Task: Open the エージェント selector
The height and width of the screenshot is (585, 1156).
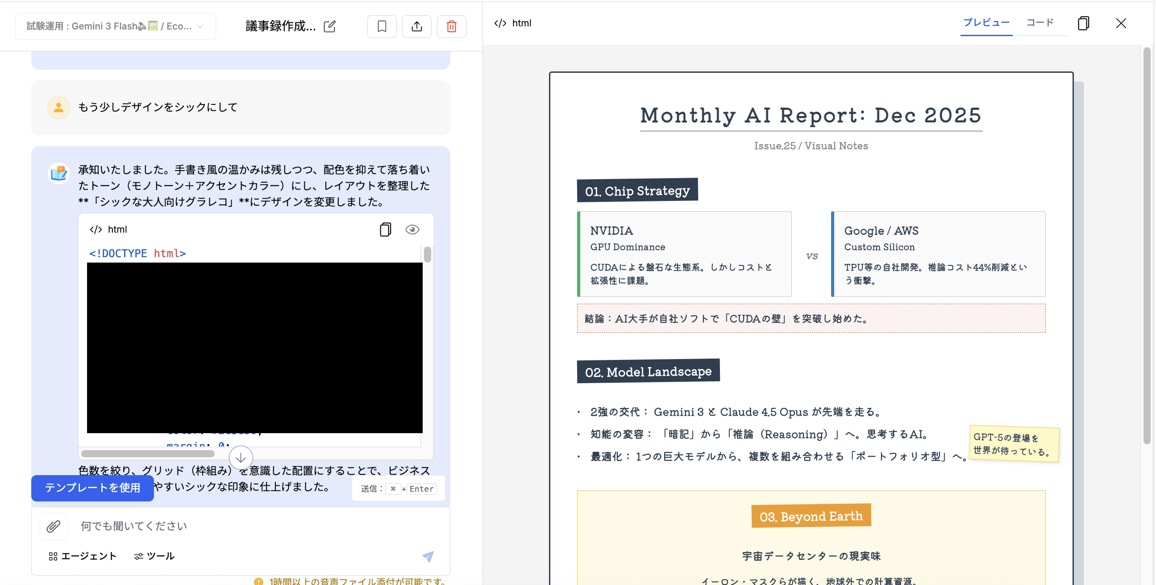Action: click(83, 556)
